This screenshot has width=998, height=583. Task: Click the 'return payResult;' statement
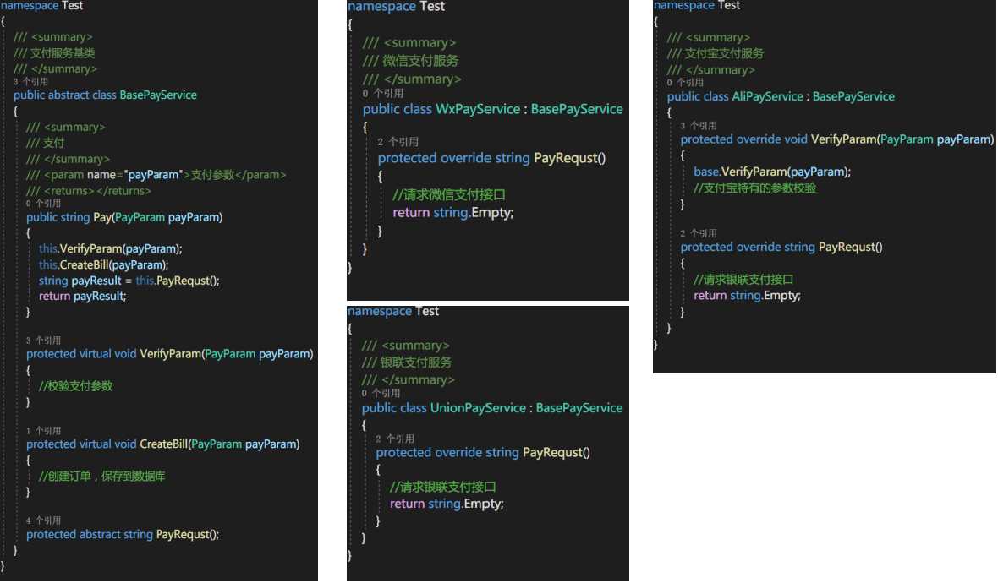[82, 296]
